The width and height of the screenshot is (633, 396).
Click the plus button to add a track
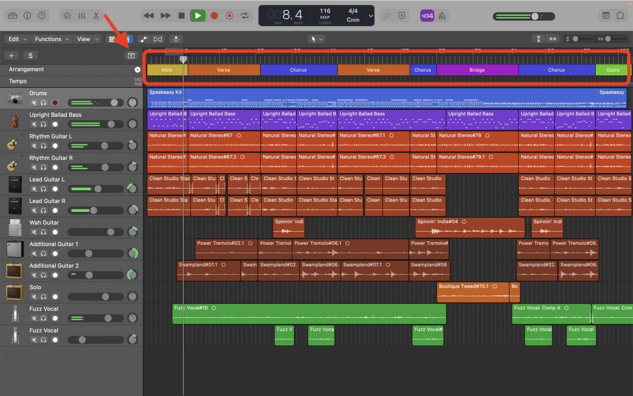(x=11, y=55)
